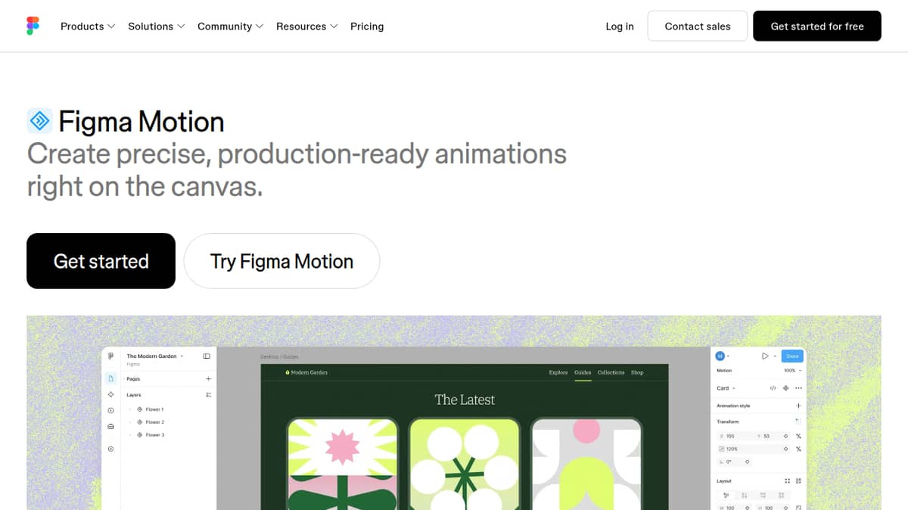The image size is (908, 510).
Task: Click the Figma Motion diamond icon
Action: click(x=39, y=120)
